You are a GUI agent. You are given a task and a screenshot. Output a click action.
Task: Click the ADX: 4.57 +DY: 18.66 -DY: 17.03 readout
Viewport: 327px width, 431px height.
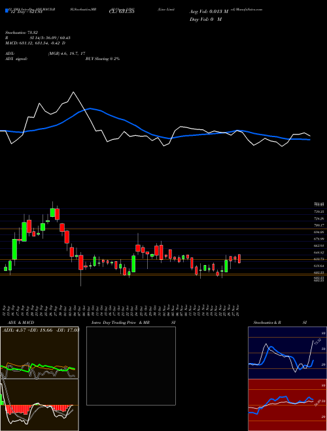pos(41,330)
